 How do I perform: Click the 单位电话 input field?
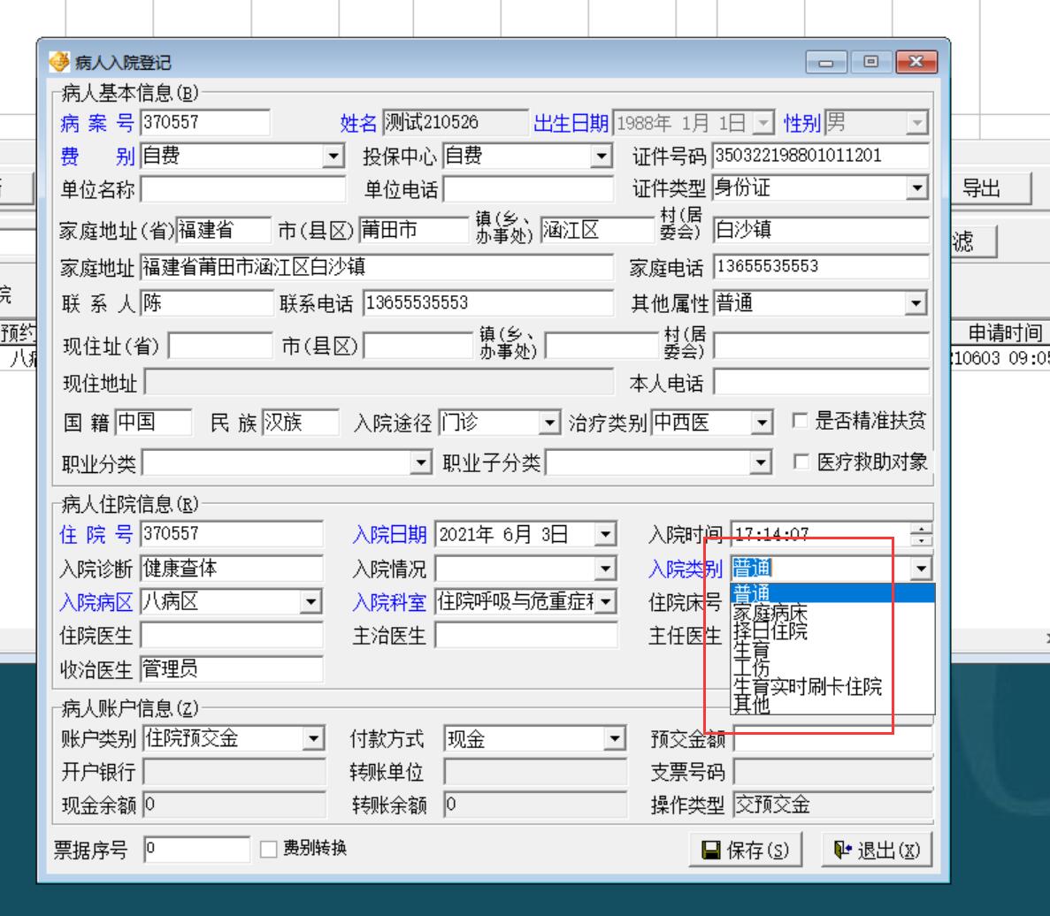(x=528, y=189)
